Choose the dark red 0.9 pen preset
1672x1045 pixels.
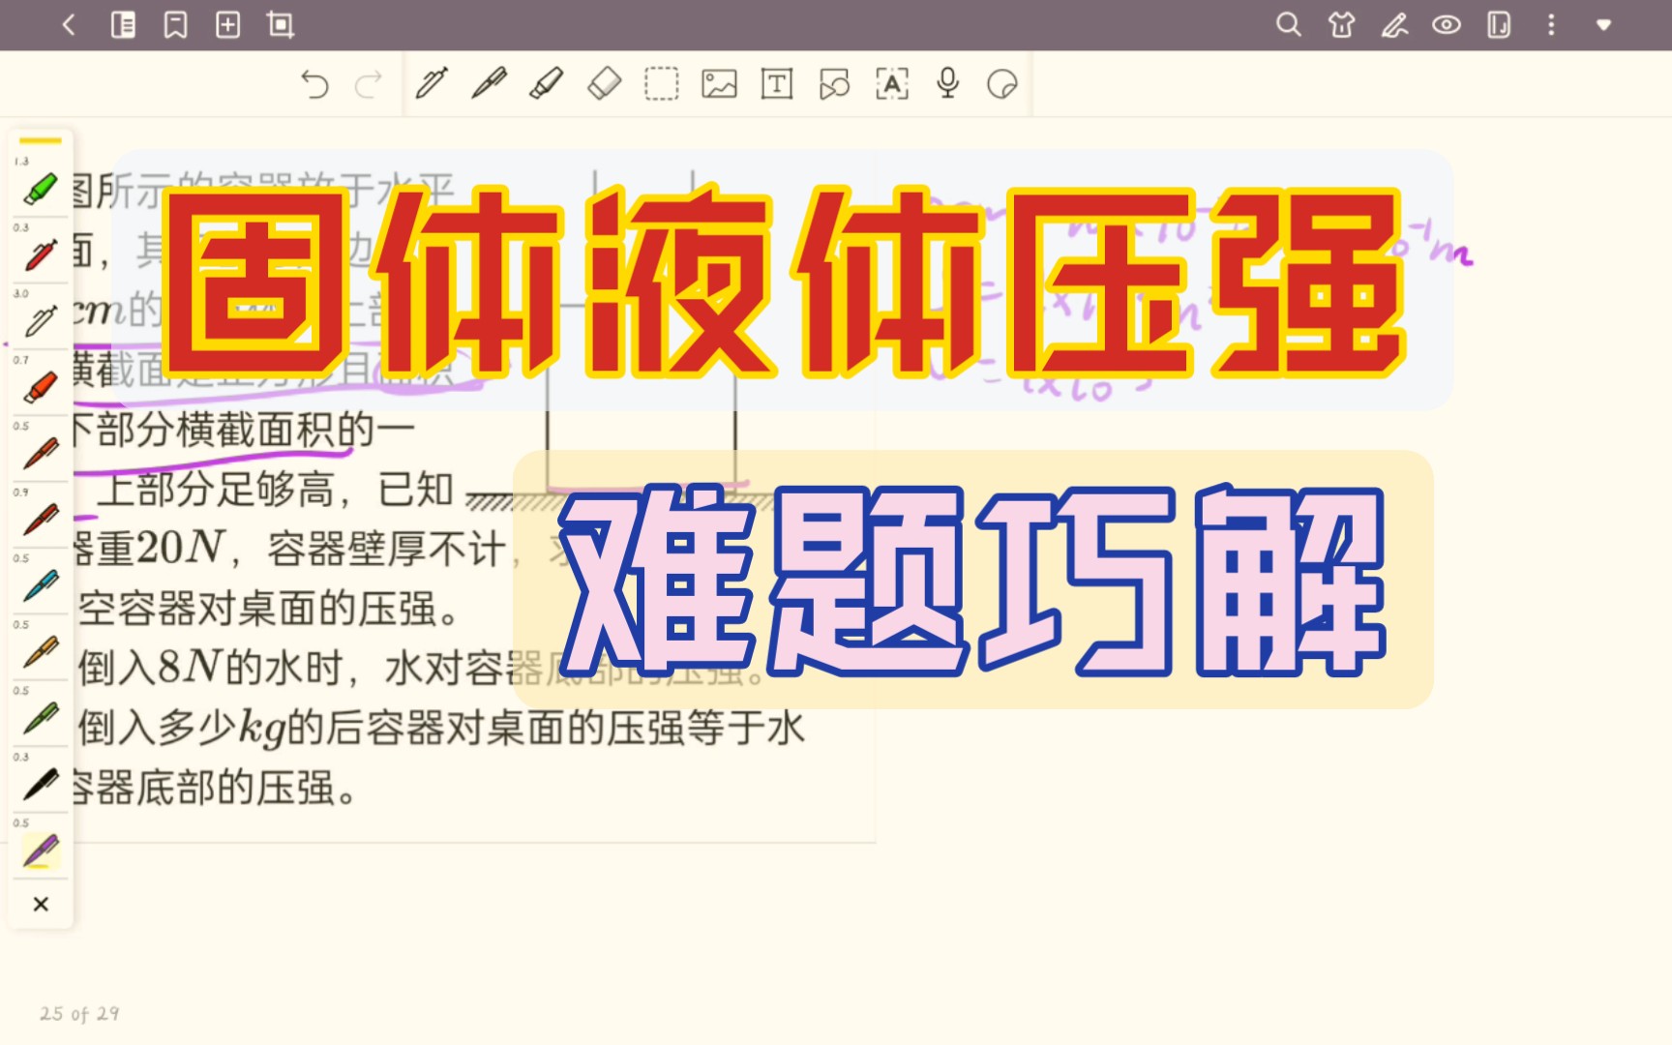(41, 520)
